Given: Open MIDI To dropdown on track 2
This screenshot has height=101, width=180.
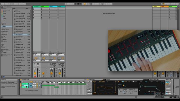Looking at the screenshot, I should tap(45, 60).
